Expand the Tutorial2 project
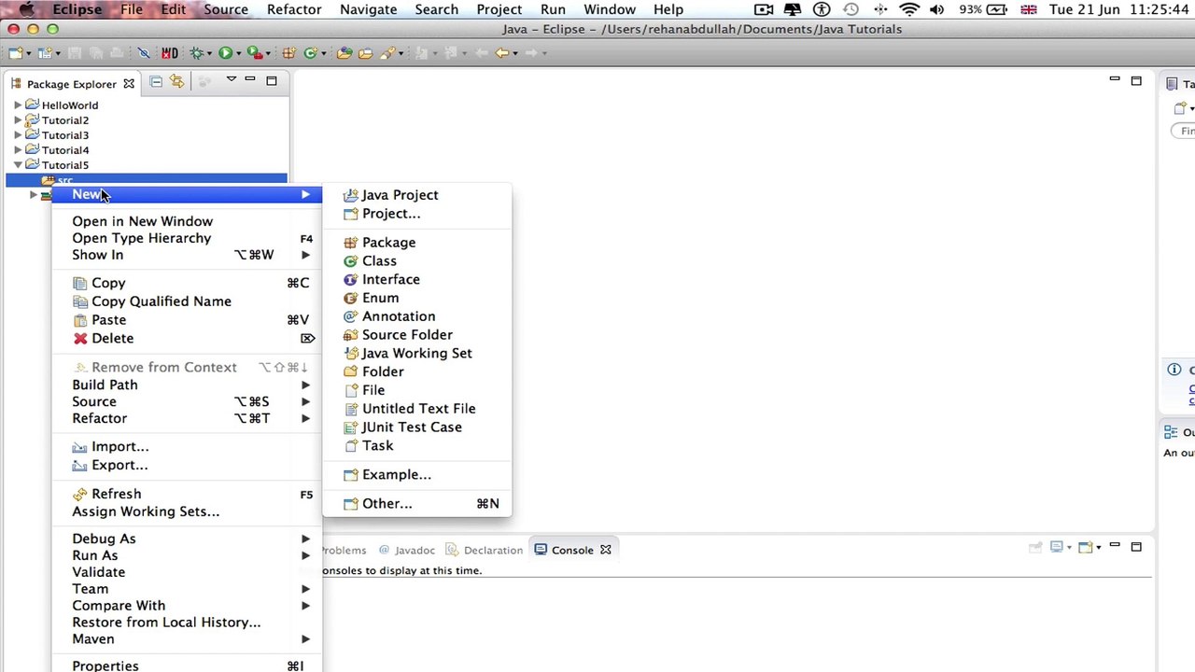The height and width of the screenshot is (672, 1195). click(18, 120)
